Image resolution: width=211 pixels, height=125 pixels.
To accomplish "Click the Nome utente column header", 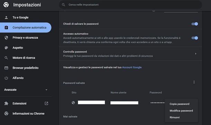I will click(118, 93).
